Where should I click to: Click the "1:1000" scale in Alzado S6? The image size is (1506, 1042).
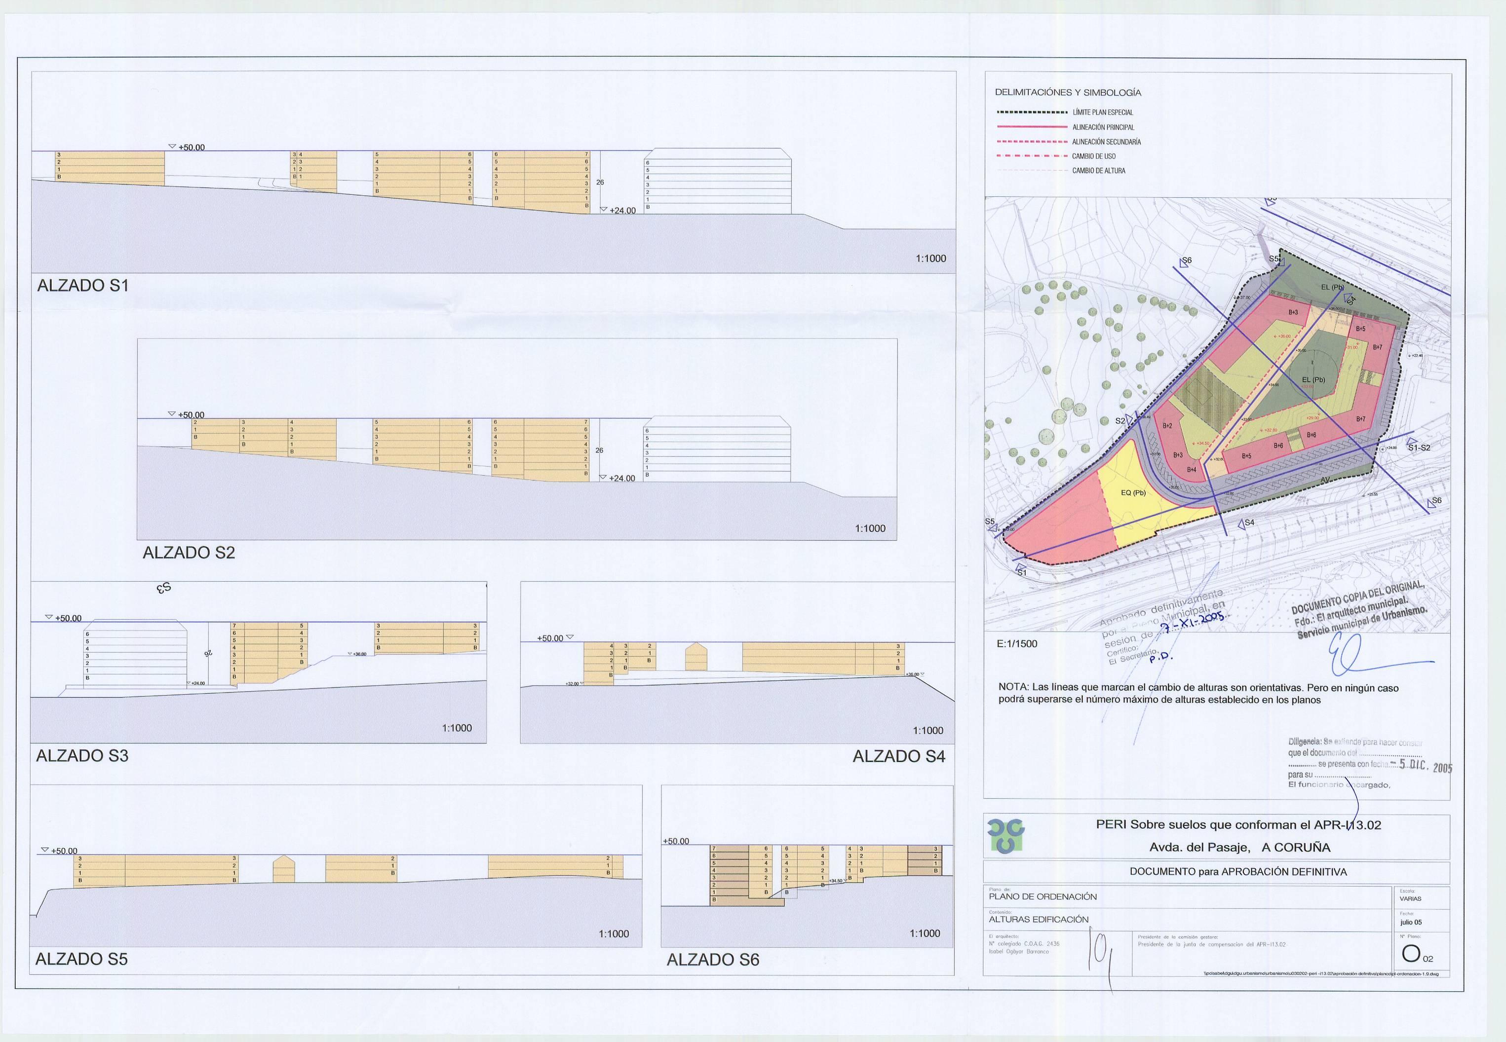(x=925, y=933)
